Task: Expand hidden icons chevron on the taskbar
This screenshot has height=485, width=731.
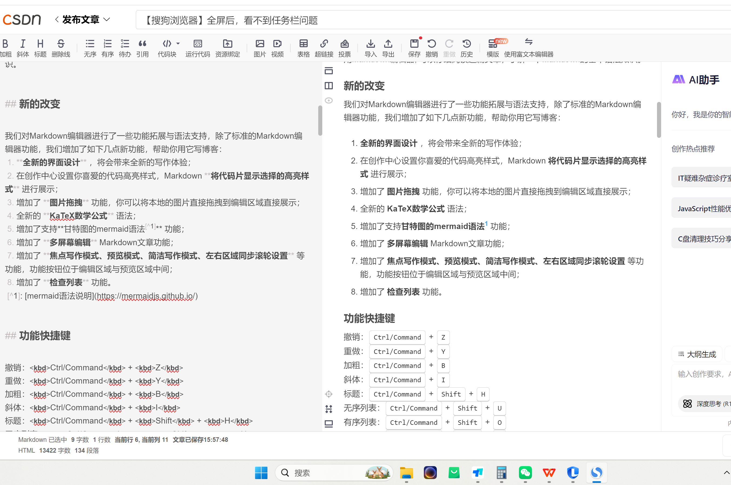Action: (726, 473)
